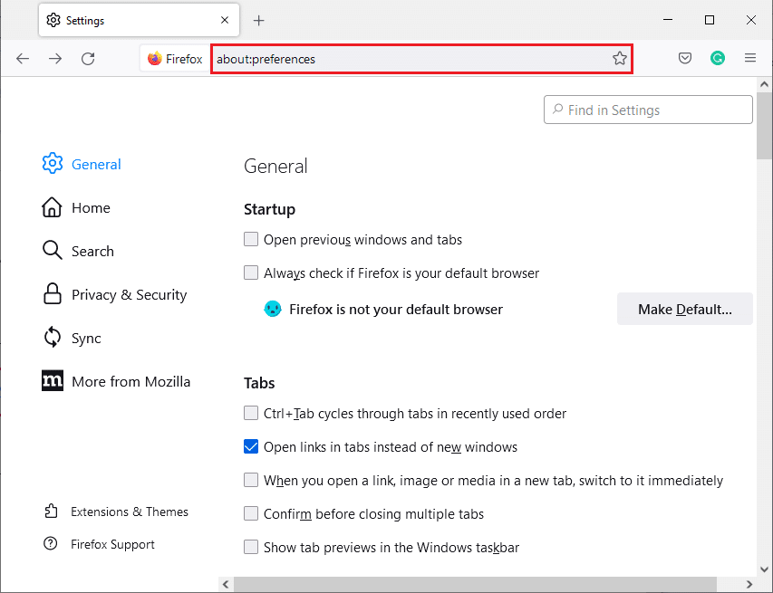Open More from Mozilla category
The height and width of the screenshot is (593, 773).
[x=131, y=382]
